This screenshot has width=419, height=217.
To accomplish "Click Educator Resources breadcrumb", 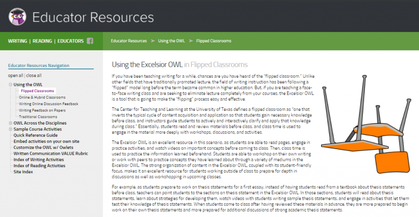I will click(129, 41).
